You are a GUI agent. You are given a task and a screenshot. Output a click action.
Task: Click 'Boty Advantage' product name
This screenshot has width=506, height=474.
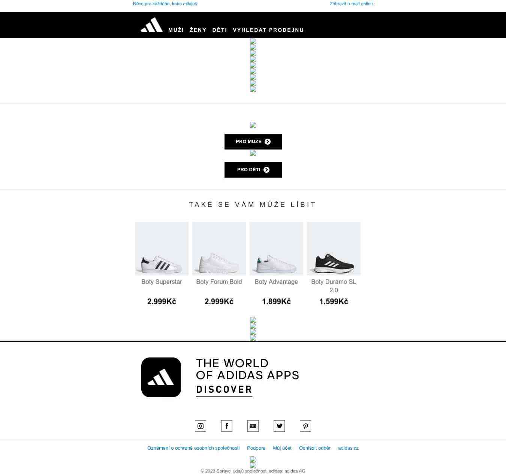click(x=276, y=282)
